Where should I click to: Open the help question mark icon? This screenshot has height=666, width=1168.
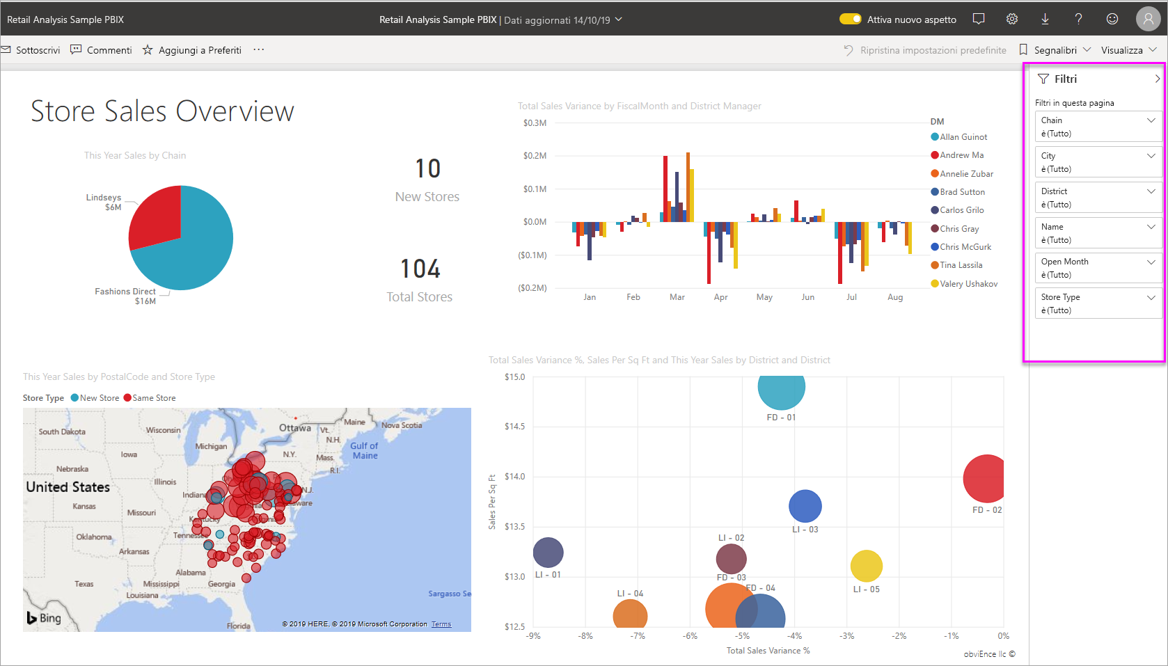pyautogui.click(x=1078, y=19)
